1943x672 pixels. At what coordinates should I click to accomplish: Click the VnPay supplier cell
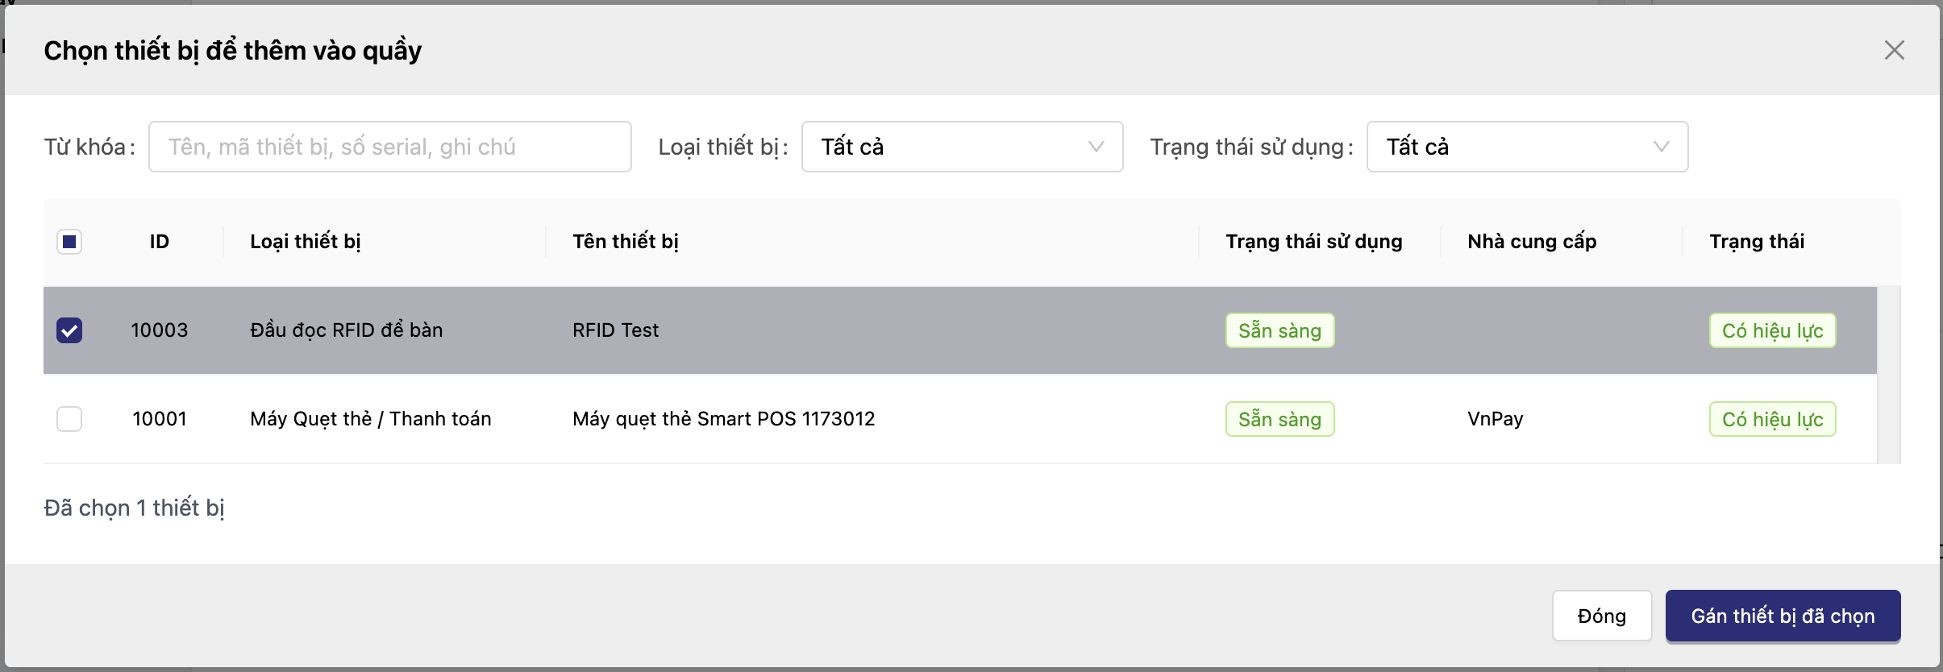pyautogui.click(x=1496, y=419)
